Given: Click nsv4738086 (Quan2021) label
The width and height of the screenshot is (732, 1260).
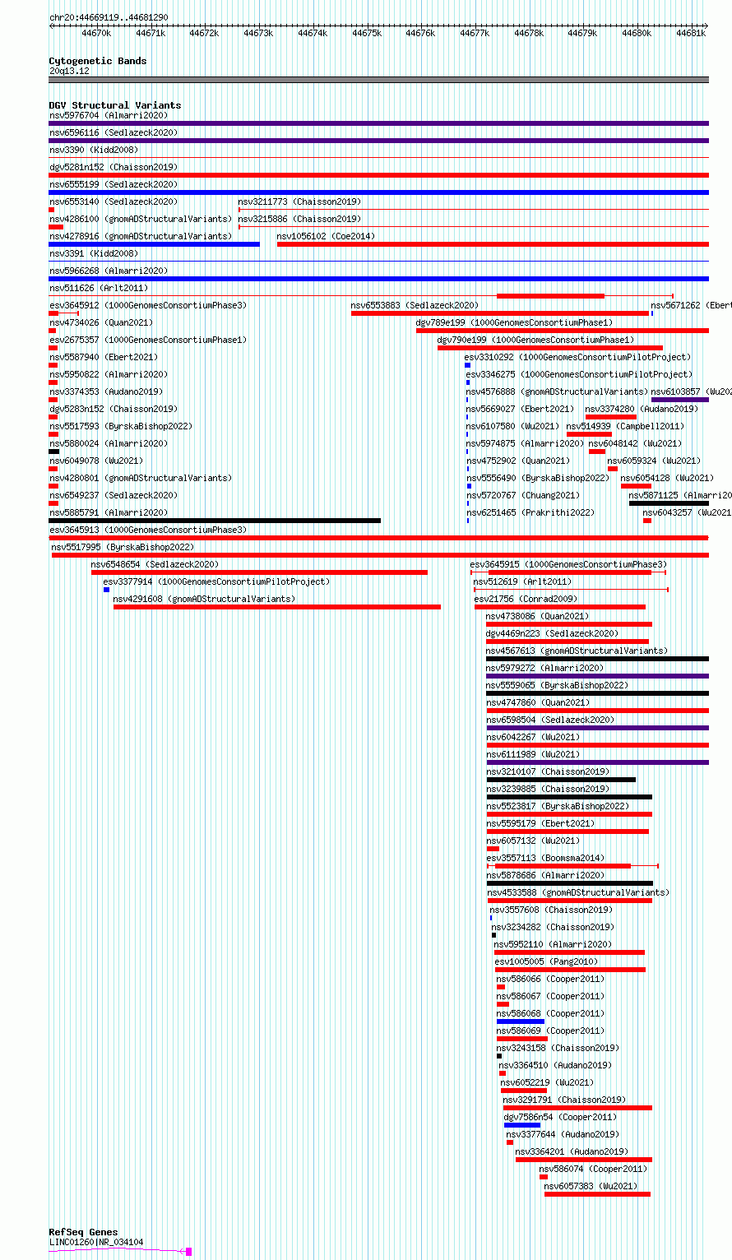Looking at the screenshot, I should pos(538,616).
